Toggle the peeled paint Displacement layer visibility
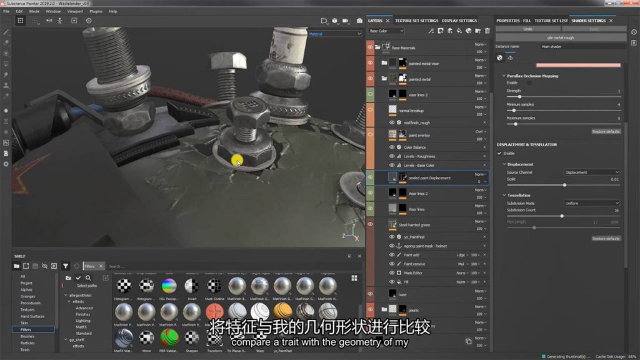This screenshot has height=360, width=640. [x=370, y=177]
